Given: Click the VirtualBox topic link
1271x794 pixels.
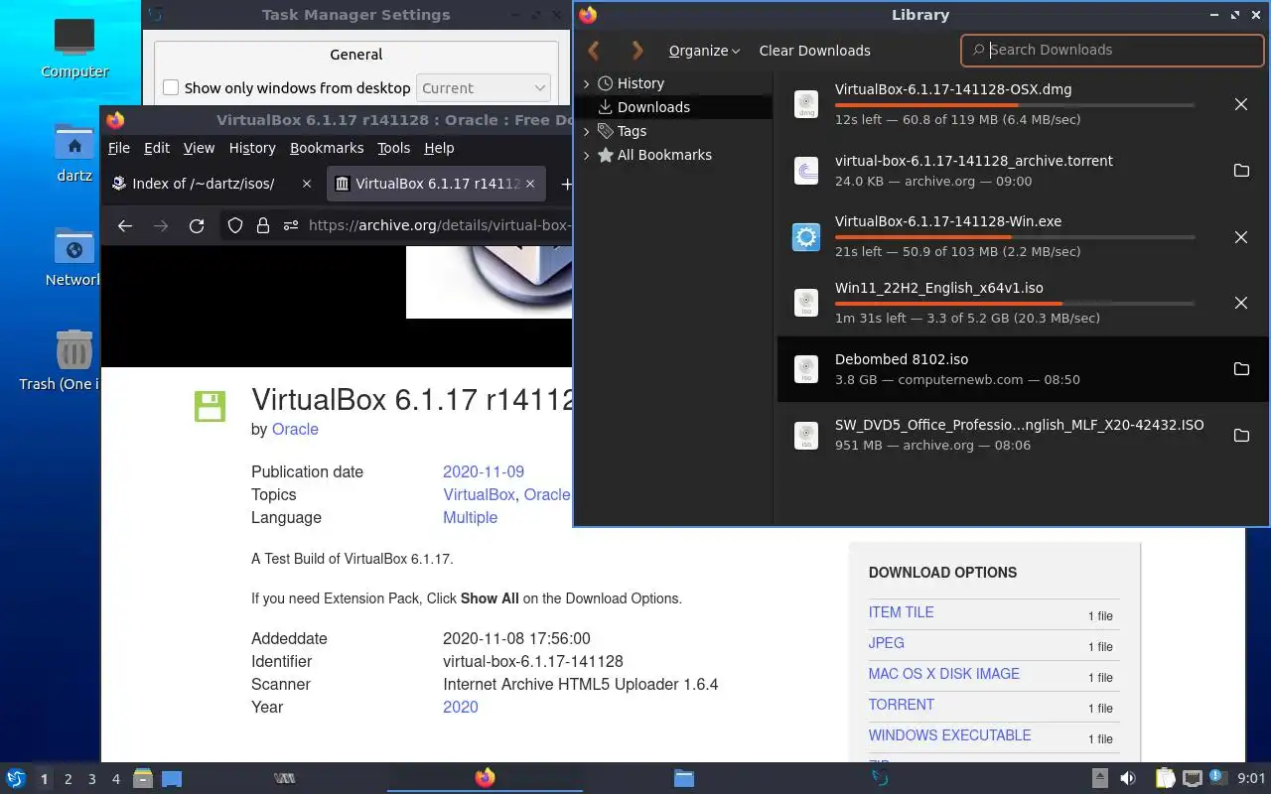Looking at the screenshot, I should tap(479, 495).
